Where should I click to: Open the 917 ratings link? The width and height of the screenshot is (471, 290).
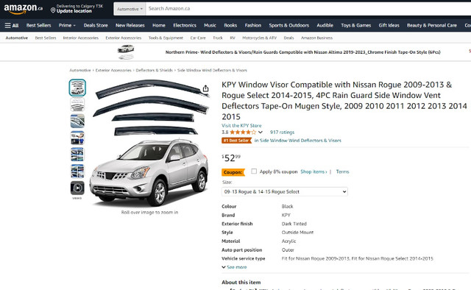click(282, 132)
